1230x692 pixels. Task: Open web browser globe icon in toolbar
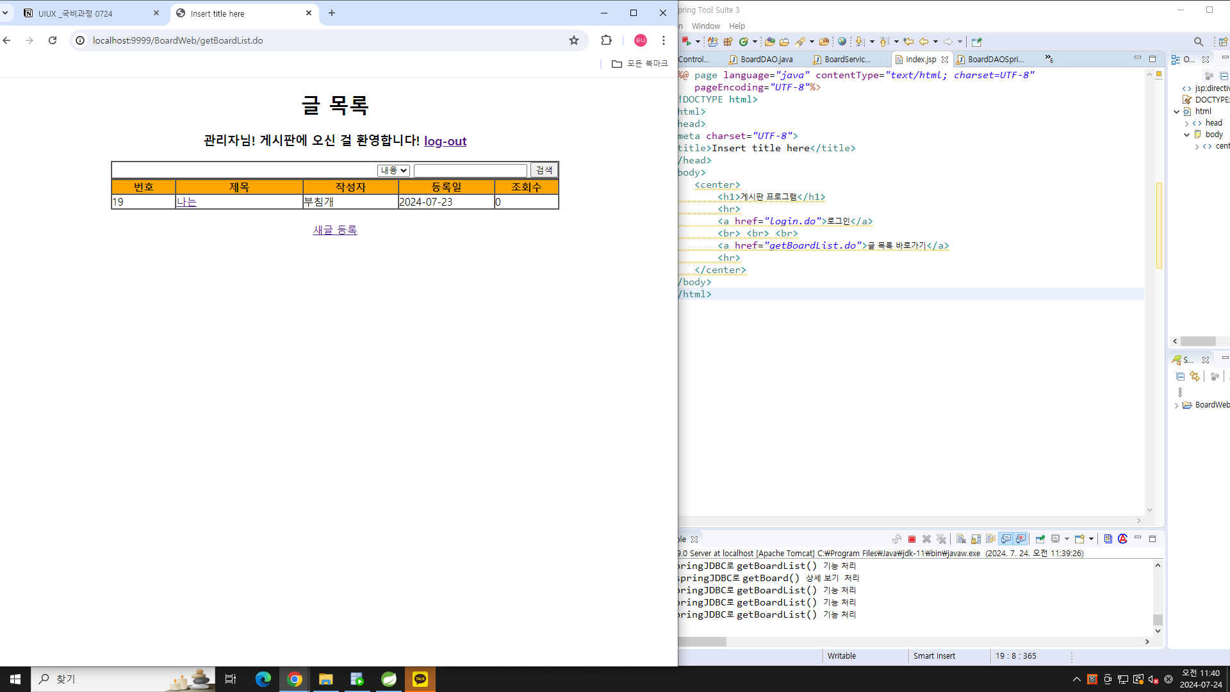[842, 42]
